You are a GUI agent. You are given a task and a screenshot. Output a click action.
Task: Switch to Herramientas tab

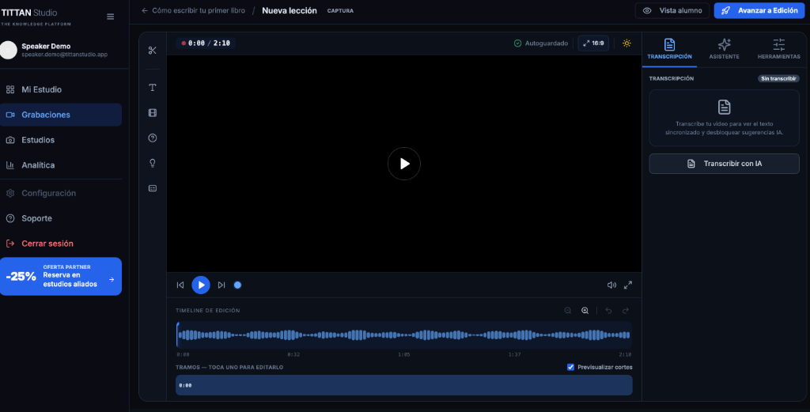tap(779, 50)
